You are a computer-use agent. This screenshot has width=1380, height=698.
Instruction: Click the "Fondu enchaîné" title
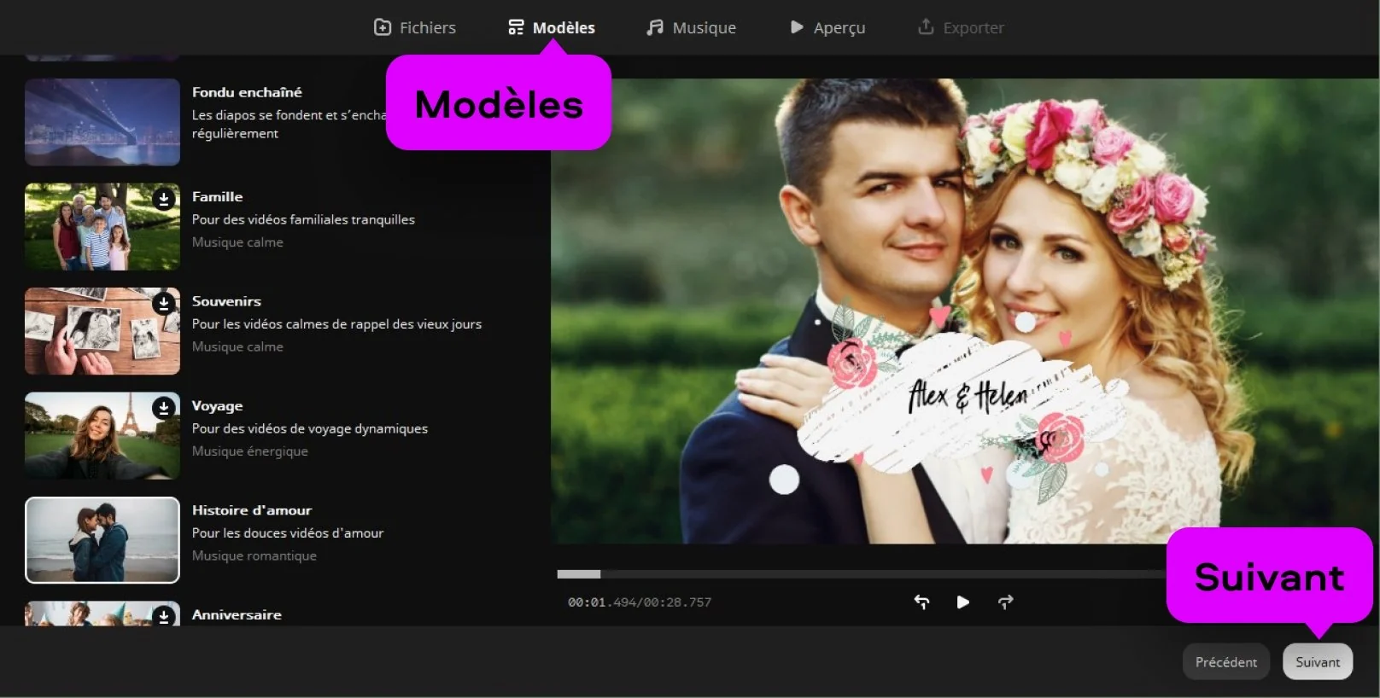click(x=247, y=92)
